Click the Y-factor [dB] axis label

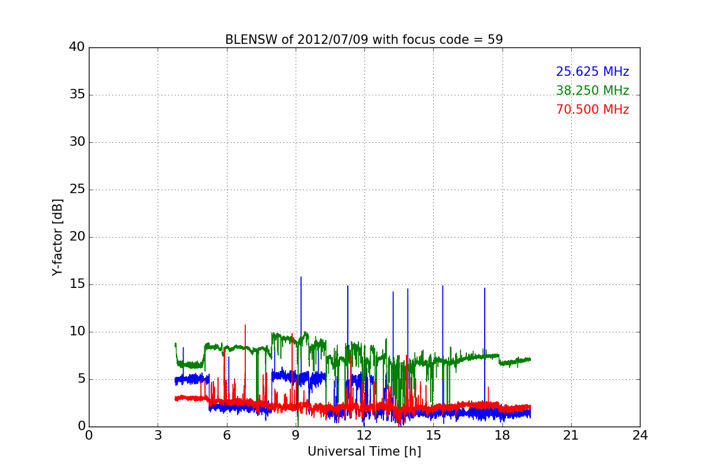click(57, 237)
